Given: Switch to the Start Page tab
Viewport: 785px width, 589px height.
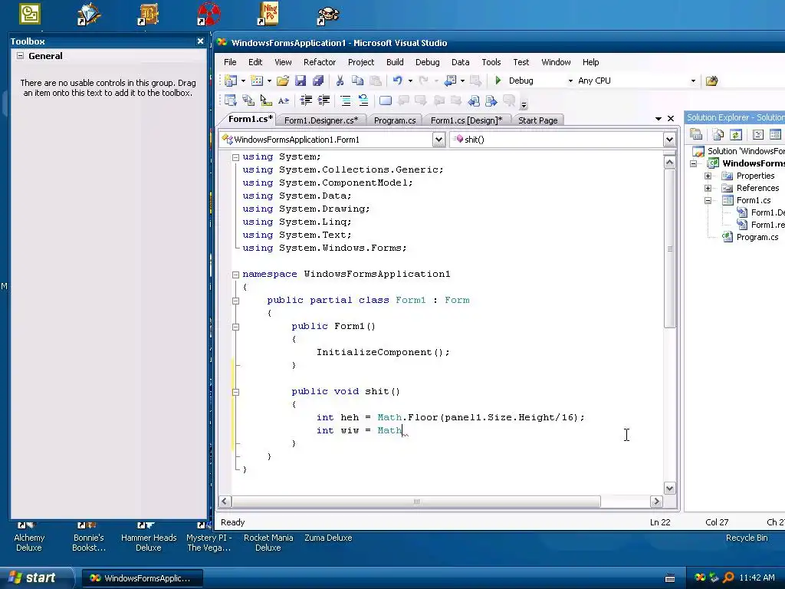Looking at the screenshot, I should click(x=537, y=120).
